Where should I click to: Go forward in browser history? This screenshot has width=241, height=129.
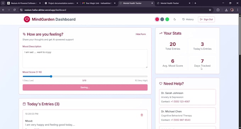pos(9,10)
